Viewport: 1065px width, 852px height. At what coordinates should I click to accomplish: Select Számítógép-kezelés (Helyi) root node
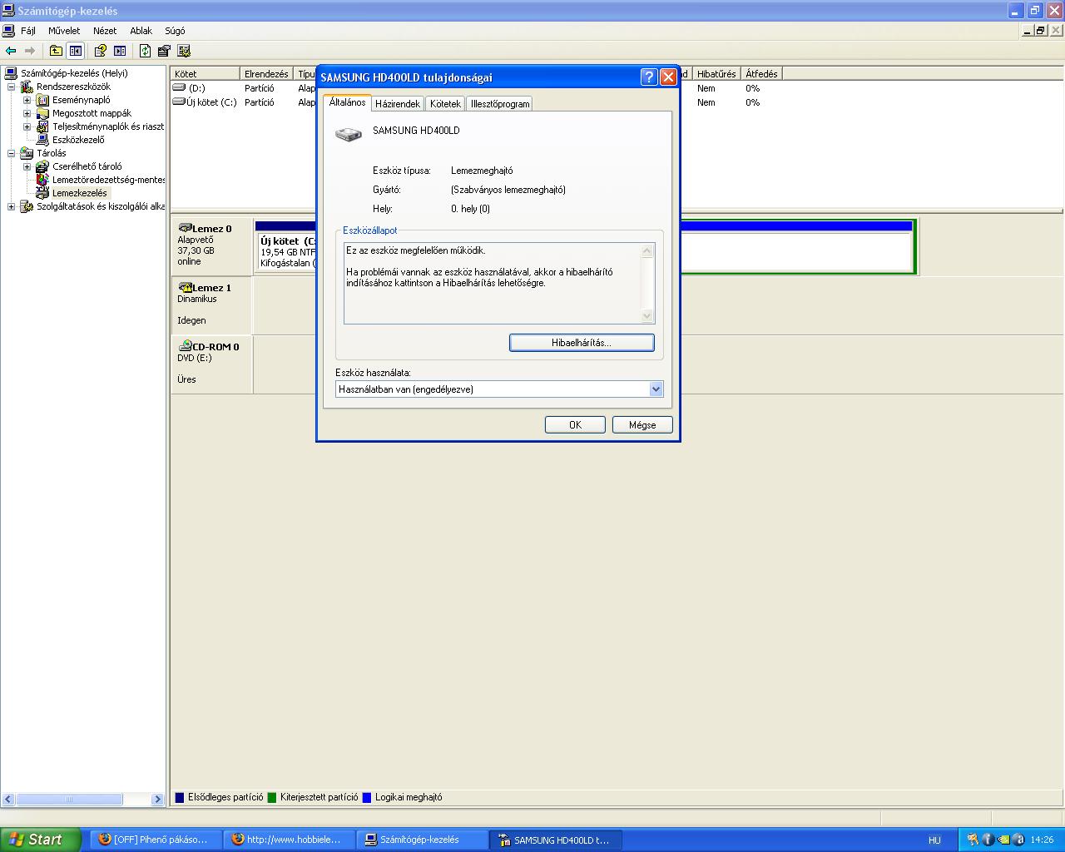(74, 73)
